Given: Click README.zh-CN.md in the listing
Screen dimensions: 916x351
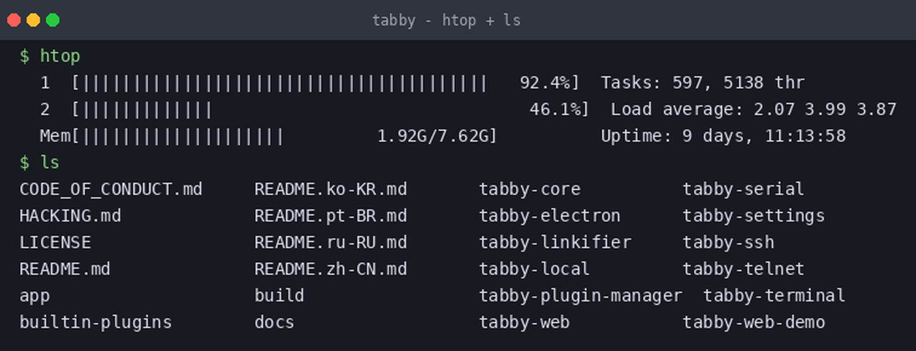Looking at the screenshot, I should 331,269.
